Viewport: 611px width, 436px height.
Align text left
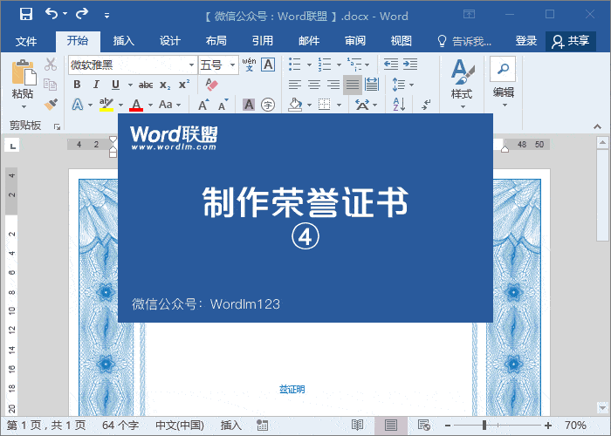295,85
